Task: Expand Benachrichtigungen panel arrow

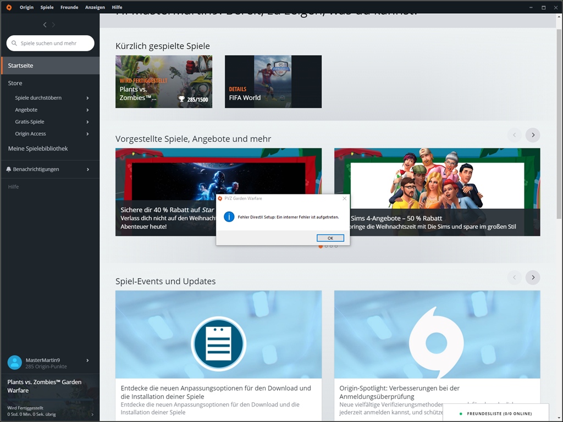Action: tap(87, 169)
